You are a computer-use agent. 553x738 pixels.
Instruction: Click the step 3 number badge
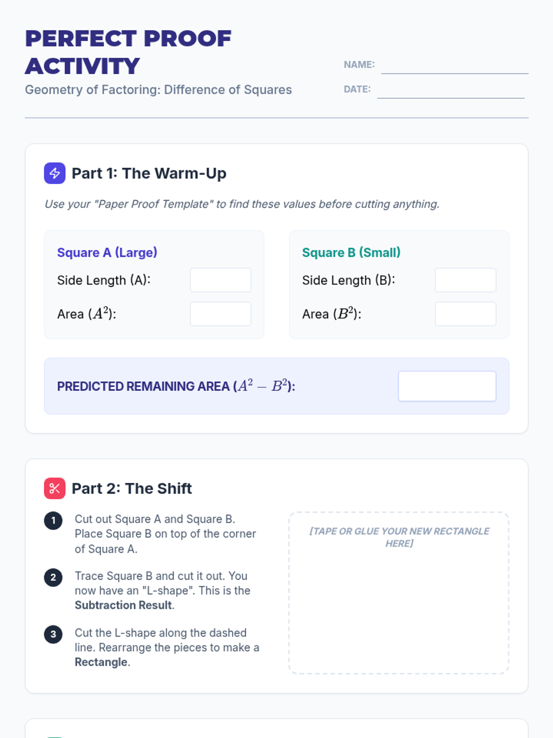pyautogui.click(x=53, y=634)
